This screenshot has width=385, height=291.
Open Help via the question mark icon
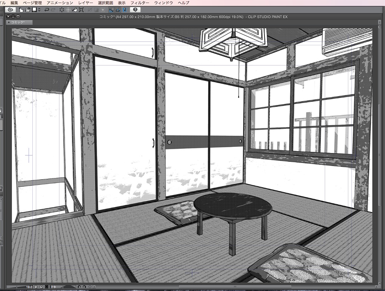point(136,10)
